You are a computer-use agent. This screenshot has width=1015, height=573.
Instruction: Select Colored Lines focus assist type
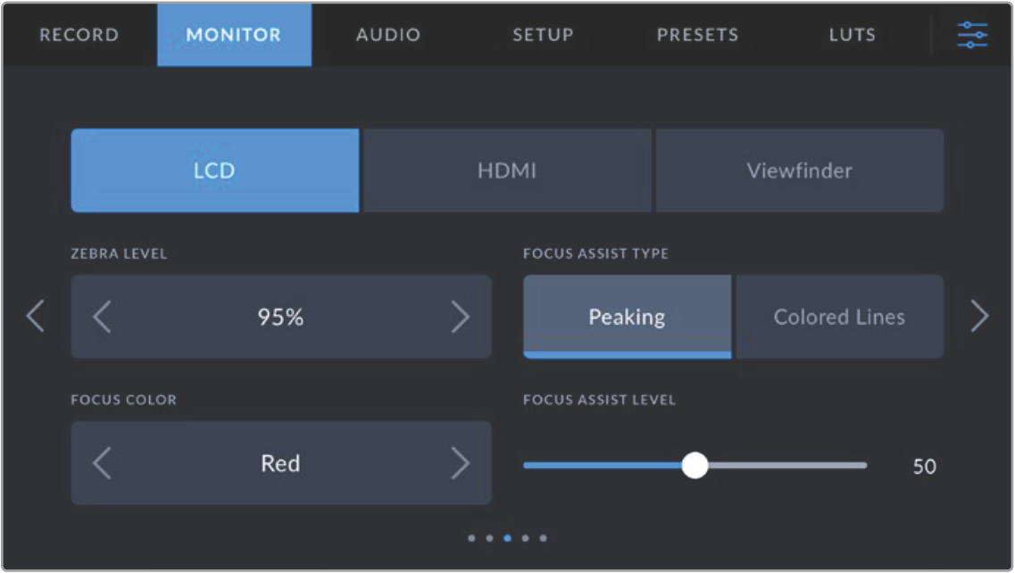point(839,317)
